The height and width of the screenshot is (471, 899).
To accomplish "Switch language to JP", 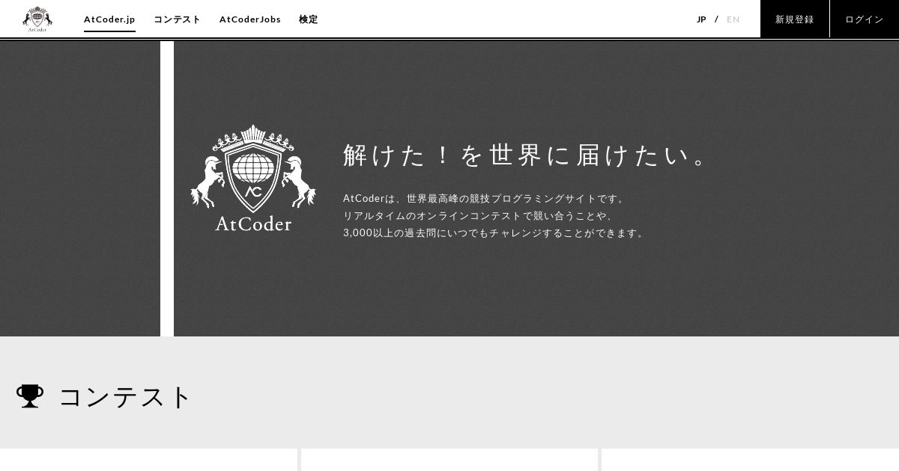I will [x=701, y=19].
